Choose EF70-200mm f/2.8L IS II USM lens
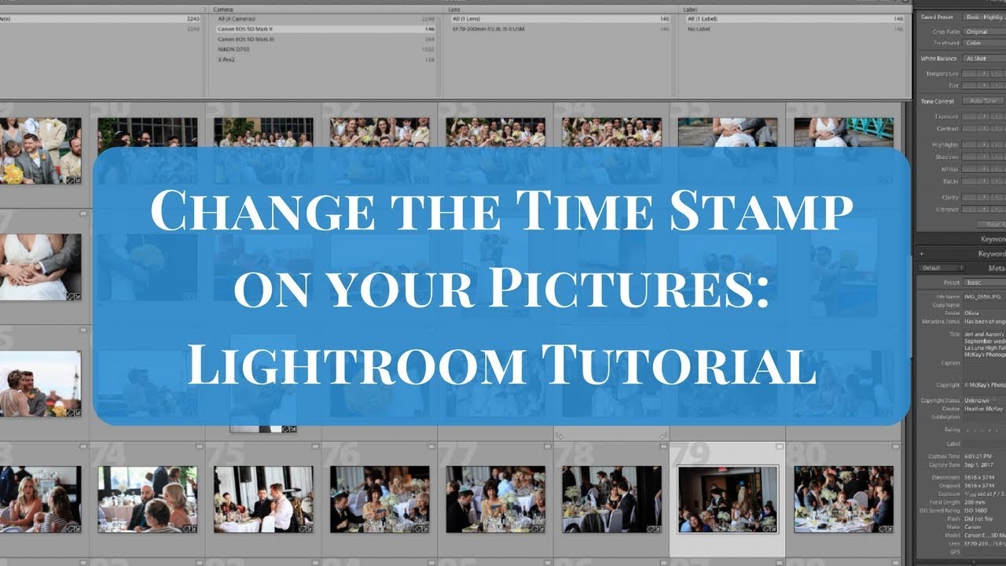The width and height of the screenshot is (1006, 566). (560, 28)
